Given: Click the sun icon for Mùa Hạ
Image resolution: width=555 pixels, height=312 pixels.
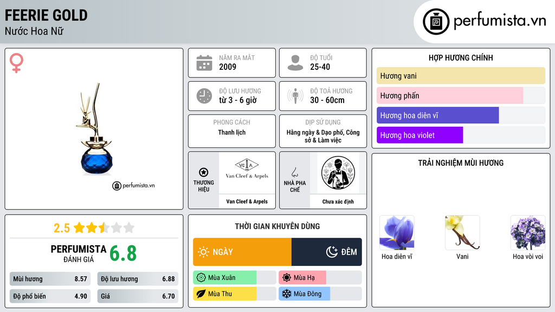Looking at the screenshot, I should pos(287,278).
